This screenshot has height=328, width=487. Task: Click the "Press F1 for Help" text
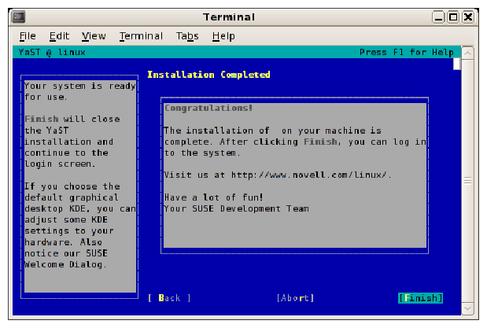point(406,52)
